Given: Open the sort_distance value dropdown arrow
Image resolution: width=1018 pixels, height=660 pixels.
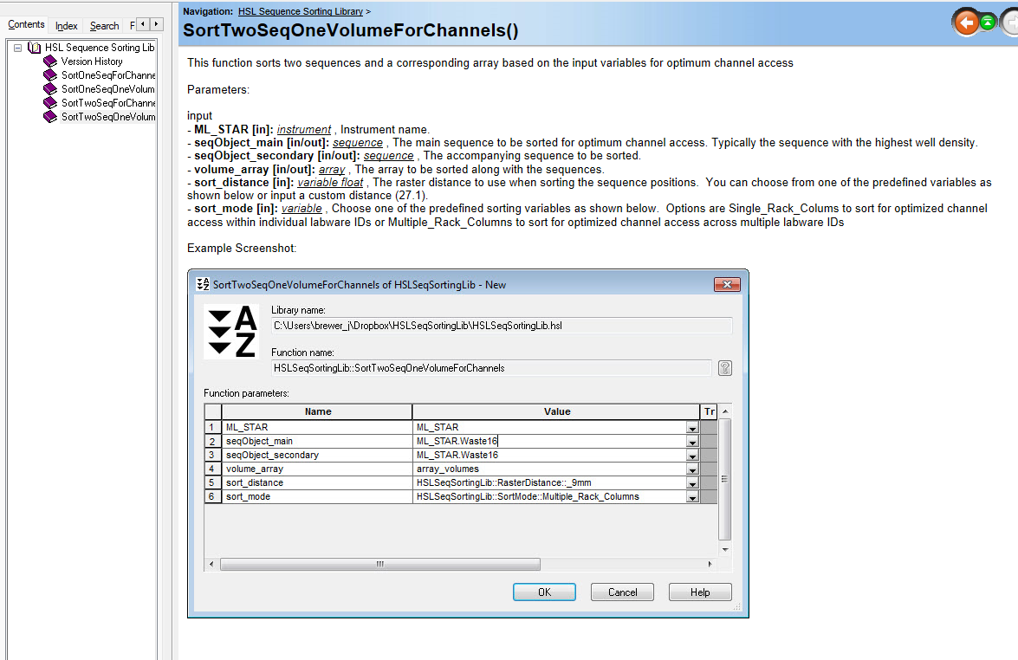Looking at the screenshot, I should [691, 483].
